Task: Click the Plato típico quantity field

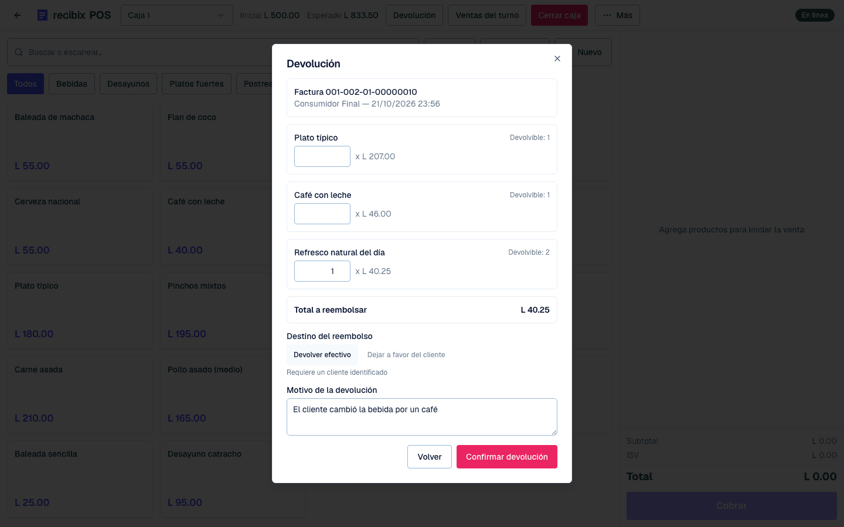Action: [322, 156]
